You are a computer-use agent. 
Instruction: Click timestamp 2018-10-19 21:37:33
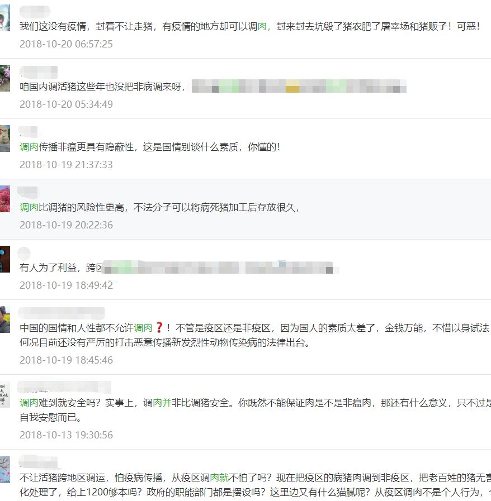tap(66, 165)
